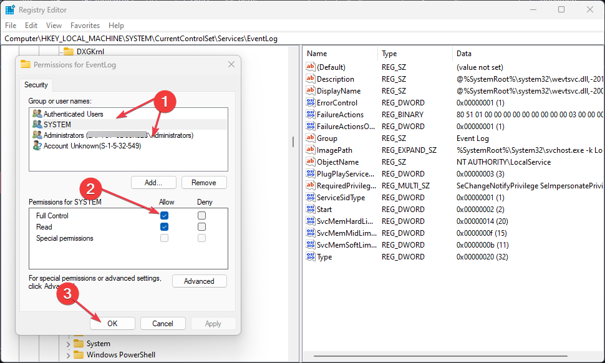Close the Permissions for EventLog dialog
The width and height of the screenshot is (605, 363).
click(x=231, y=64)
